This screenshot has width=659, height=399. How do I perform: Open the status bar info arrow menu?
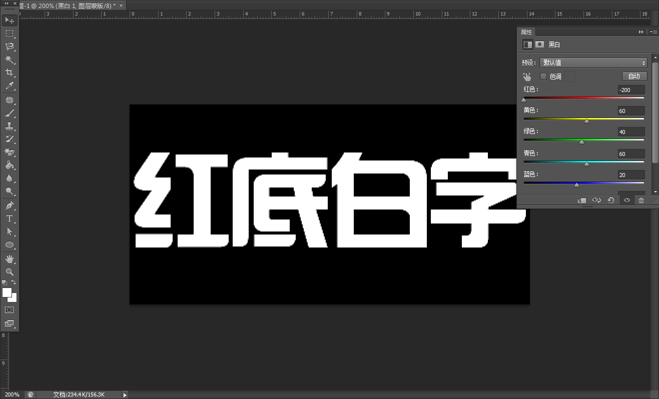[125, 394]
